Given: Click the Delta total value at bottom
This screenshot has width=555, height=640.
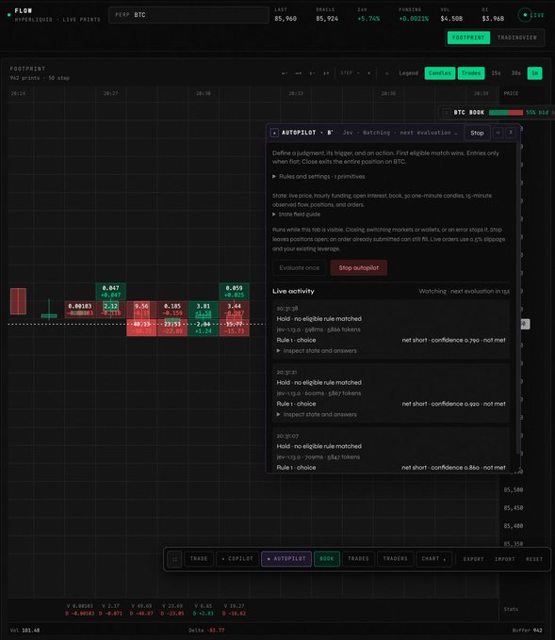Looking at the screenshot, I should point(216,631).
